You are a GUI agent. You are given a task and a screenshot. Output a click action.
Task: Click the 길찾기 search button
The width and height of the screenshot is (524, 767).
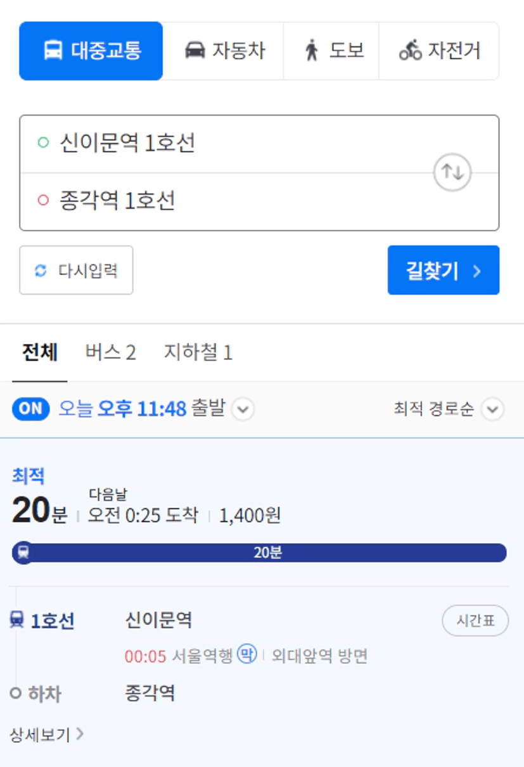(x=444, y=271)
